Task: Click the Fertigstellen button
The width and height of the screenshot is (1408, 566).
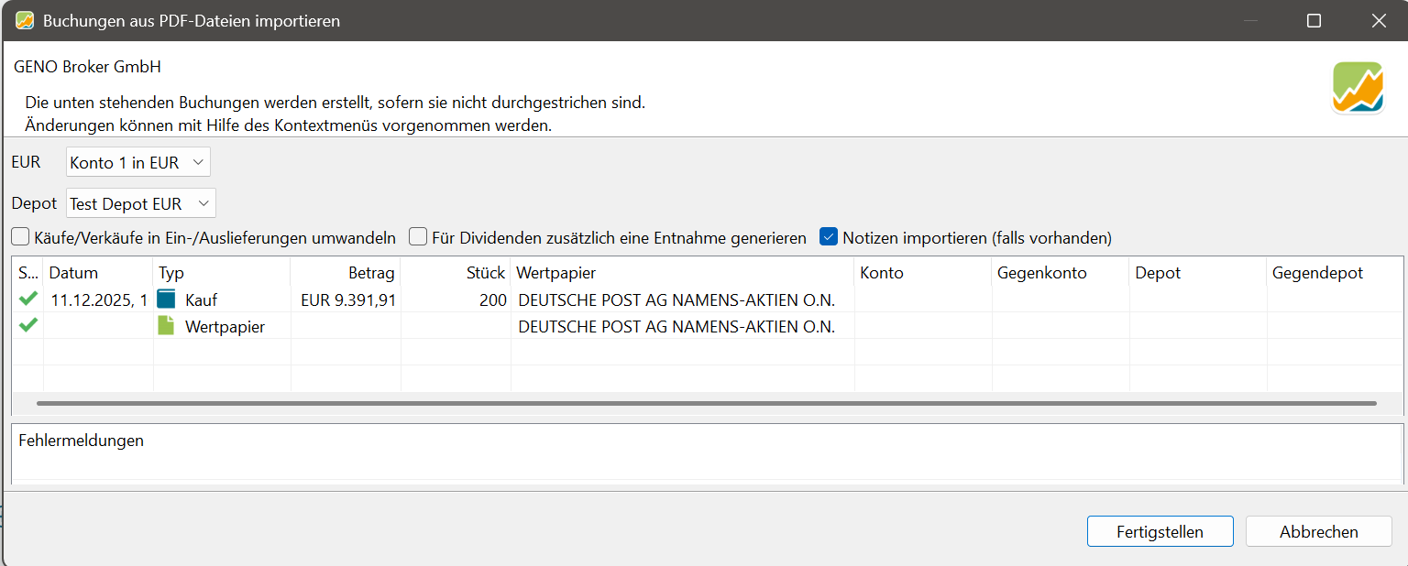Action: 1160,531
